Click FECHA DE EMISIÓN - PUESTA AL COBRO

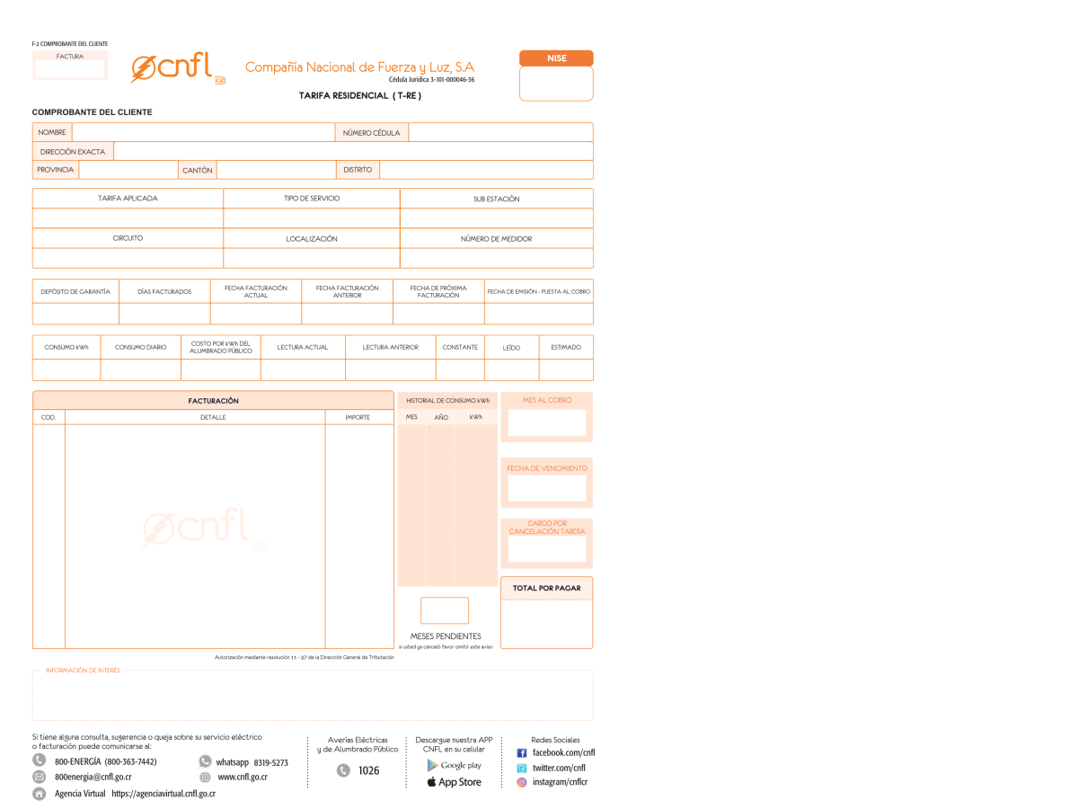(x=539, y=291)
